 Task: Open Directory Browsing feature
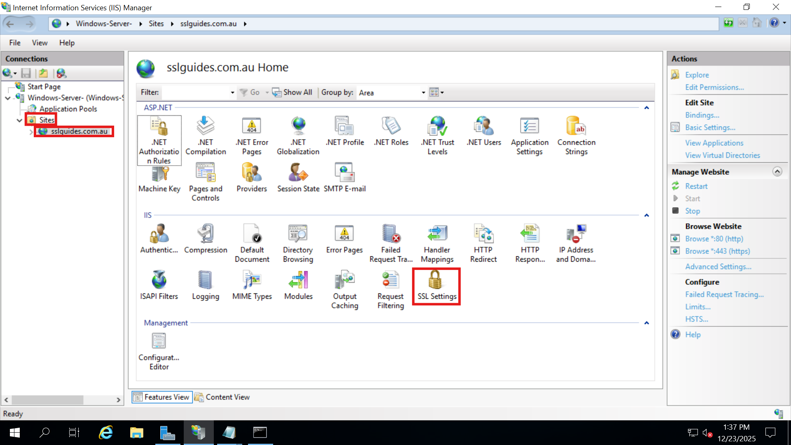tap(298, 243)
